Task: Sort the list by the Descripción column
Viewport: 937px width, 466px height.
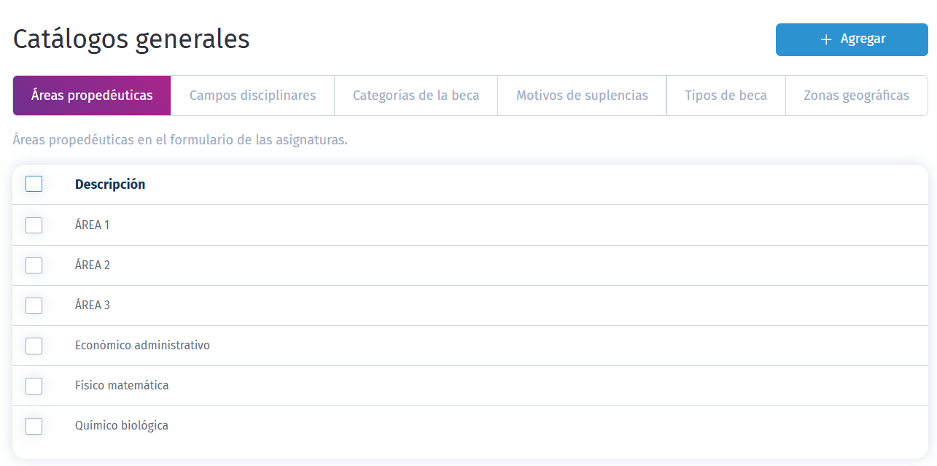Action: click(110, 184)
